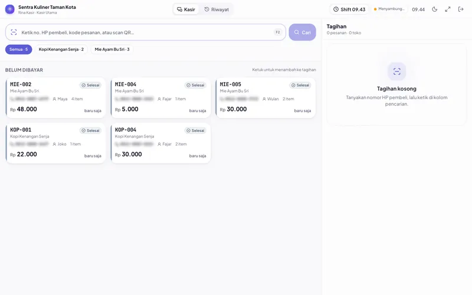This screenshot has height=295, width=472.
Task: Click the Sentra Kuliner Taman Kota title
Action: [47, 7]
